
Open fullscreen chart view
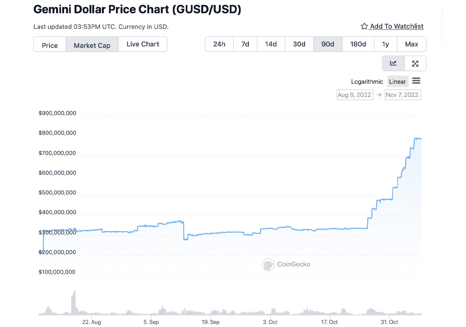point(415,63)
